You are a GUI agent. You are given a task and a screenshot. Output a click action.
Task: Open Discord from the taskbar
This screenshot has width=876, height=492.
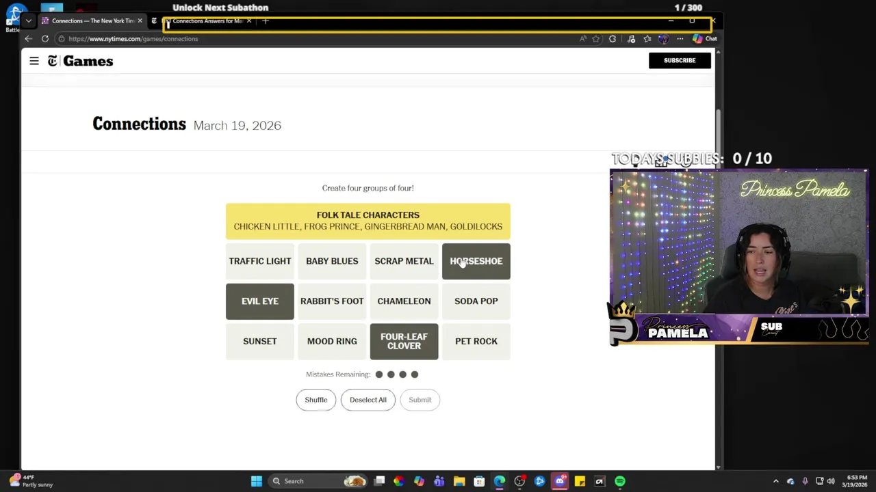[560, 481]
